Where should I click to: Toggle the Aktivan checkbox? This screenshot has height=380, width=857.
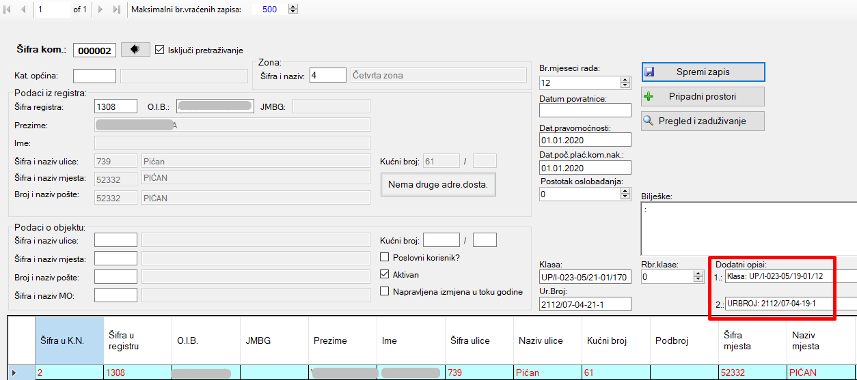pyautogui.click(x=385, y=274)
